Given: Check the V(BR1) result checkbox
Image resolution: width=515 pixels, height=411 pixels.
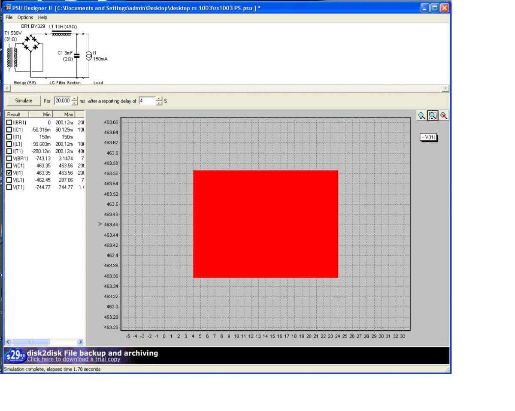Looking at the screenshot, I should [x=9, y=159].
